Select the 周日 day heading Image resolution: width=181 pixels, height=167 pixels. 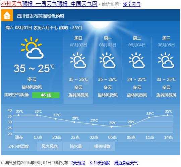pyautogui.click(x=78, y=38)
